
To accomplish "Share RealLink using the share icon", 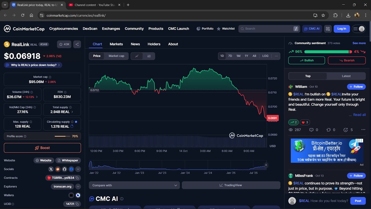I will pyautogui.click(x=77, y=44).
